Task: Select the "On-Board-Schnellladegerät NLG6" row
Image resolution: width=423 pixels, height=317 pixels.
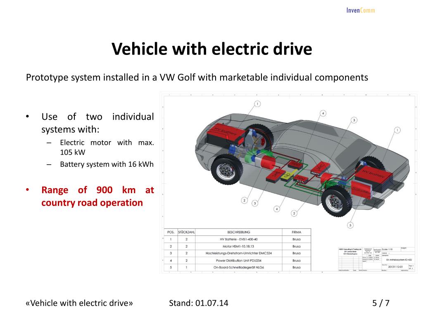Action: tap(238, 267)
